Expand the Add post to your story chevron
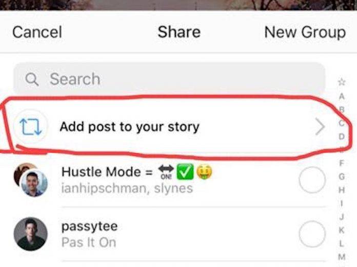This screenshot has width=357, height=267. (320, 127)
